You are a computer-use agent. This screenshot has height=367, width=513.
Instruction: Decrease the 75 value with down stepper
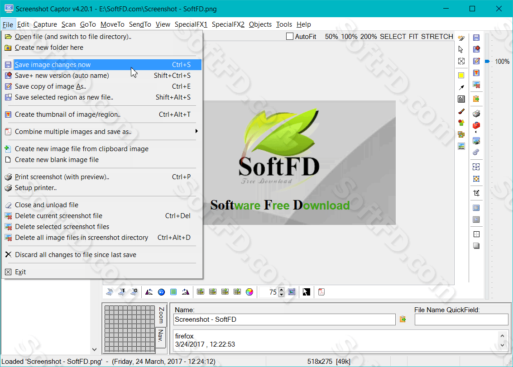click(281, 295)
